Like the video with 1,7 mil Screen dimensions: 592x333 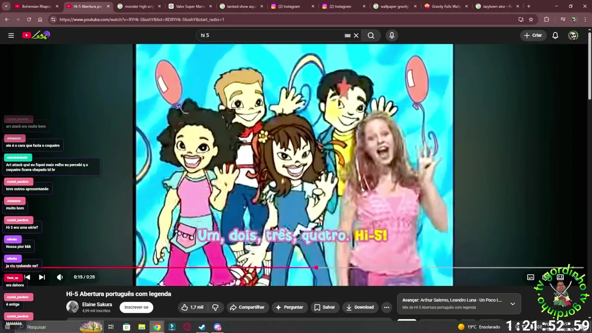tap(192, 307)
